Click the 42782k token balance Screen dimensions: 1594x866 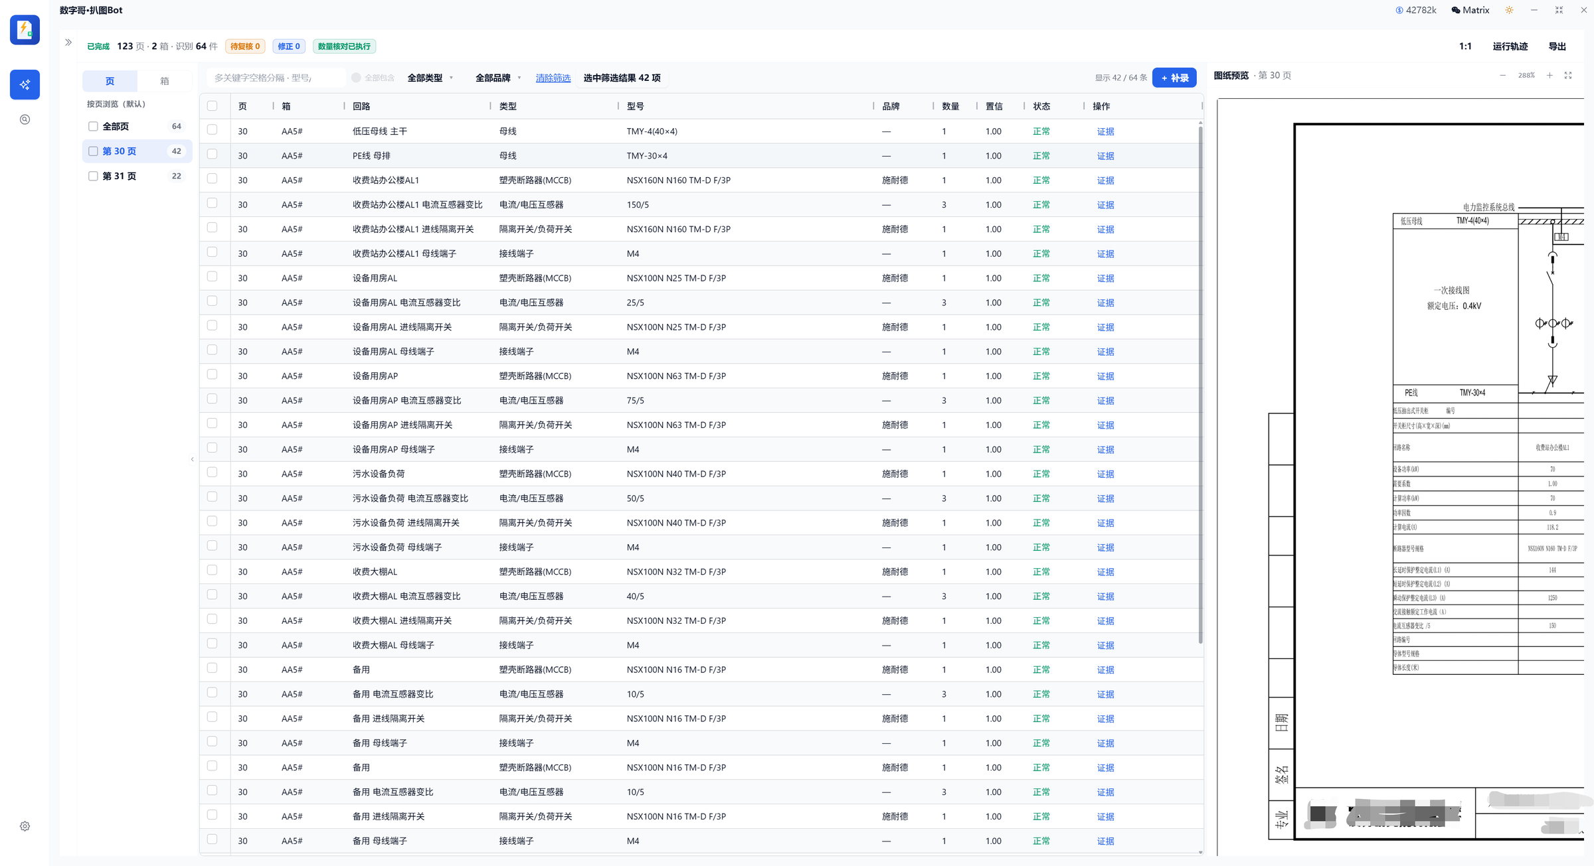[1416, 10]
